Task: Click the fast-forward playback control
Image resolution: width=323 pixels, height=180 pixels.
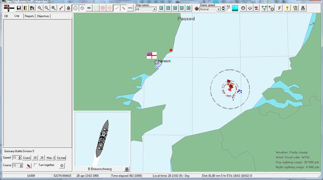Action: click(182, 8)
